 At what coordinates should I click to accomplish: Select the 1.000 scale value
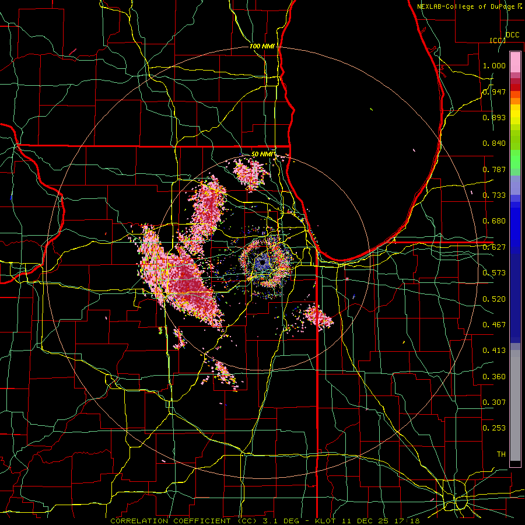[494, 66]
